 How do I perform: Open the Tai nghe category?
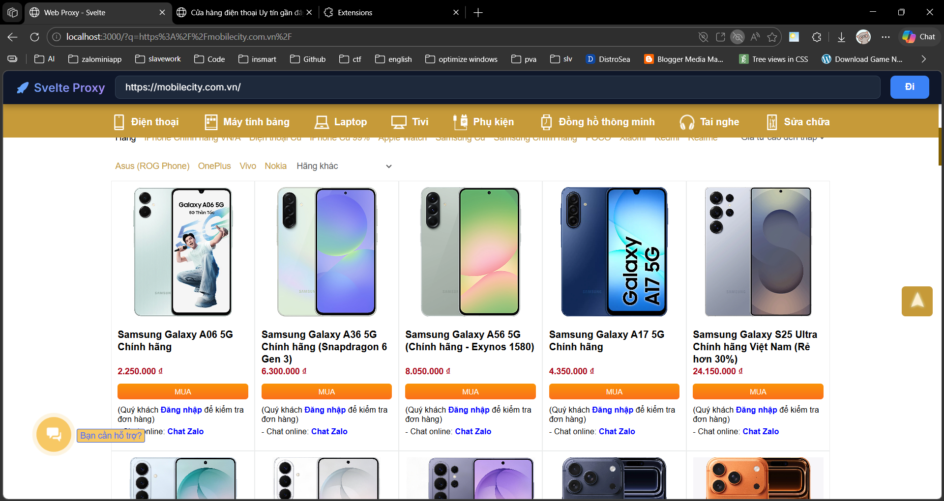click(x=709, y=122)
